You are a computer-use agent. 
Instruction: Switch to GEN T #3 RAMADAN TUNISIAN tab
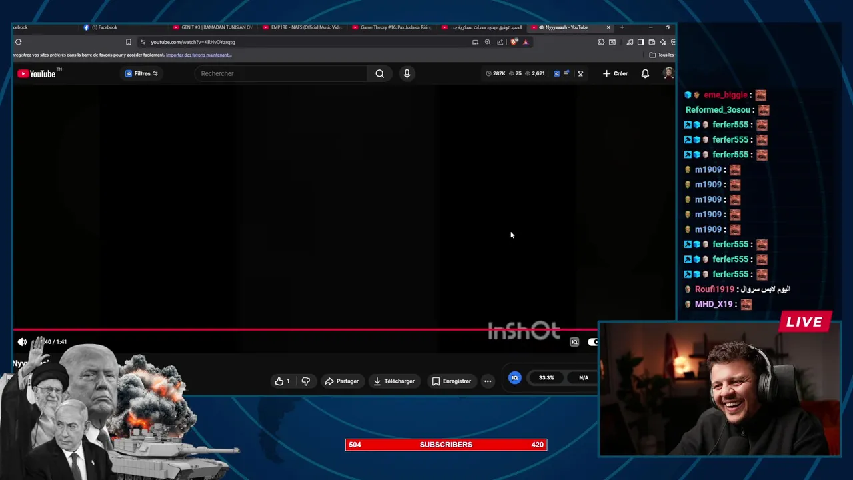(212, 27)
